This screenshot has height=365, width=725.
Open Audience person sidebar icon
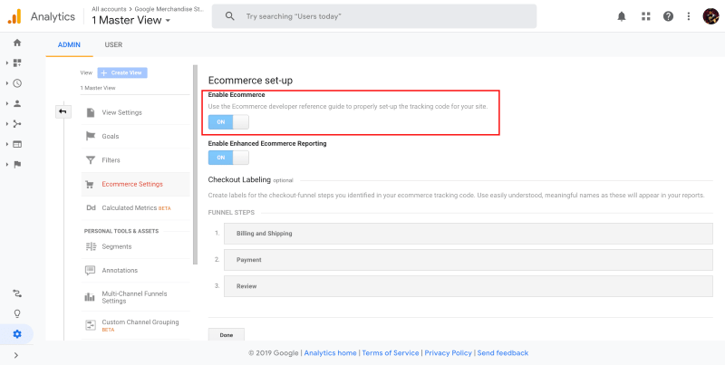pos(17,103)
